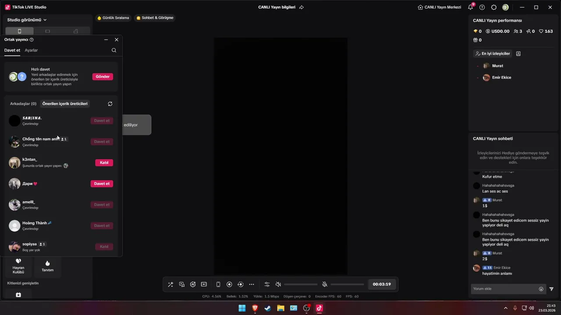Viewport: 561px width, 315px height.
Task: Close the Ortak yayıncı panel
Action: pyautogui.click(x=117, y=39)
